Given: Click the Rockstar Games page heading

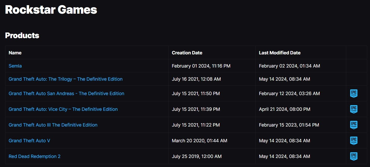Looking at the screenshot, I should coord(51,10).
